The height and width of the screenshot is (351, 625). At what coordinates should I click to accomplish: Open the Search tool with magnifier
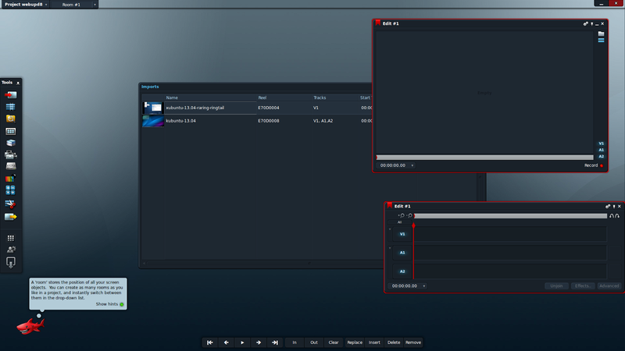pos(10,119)
